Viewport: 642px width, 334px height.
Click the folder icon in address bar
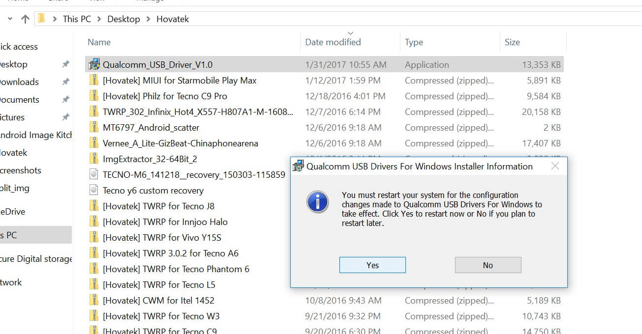(42, 19)
